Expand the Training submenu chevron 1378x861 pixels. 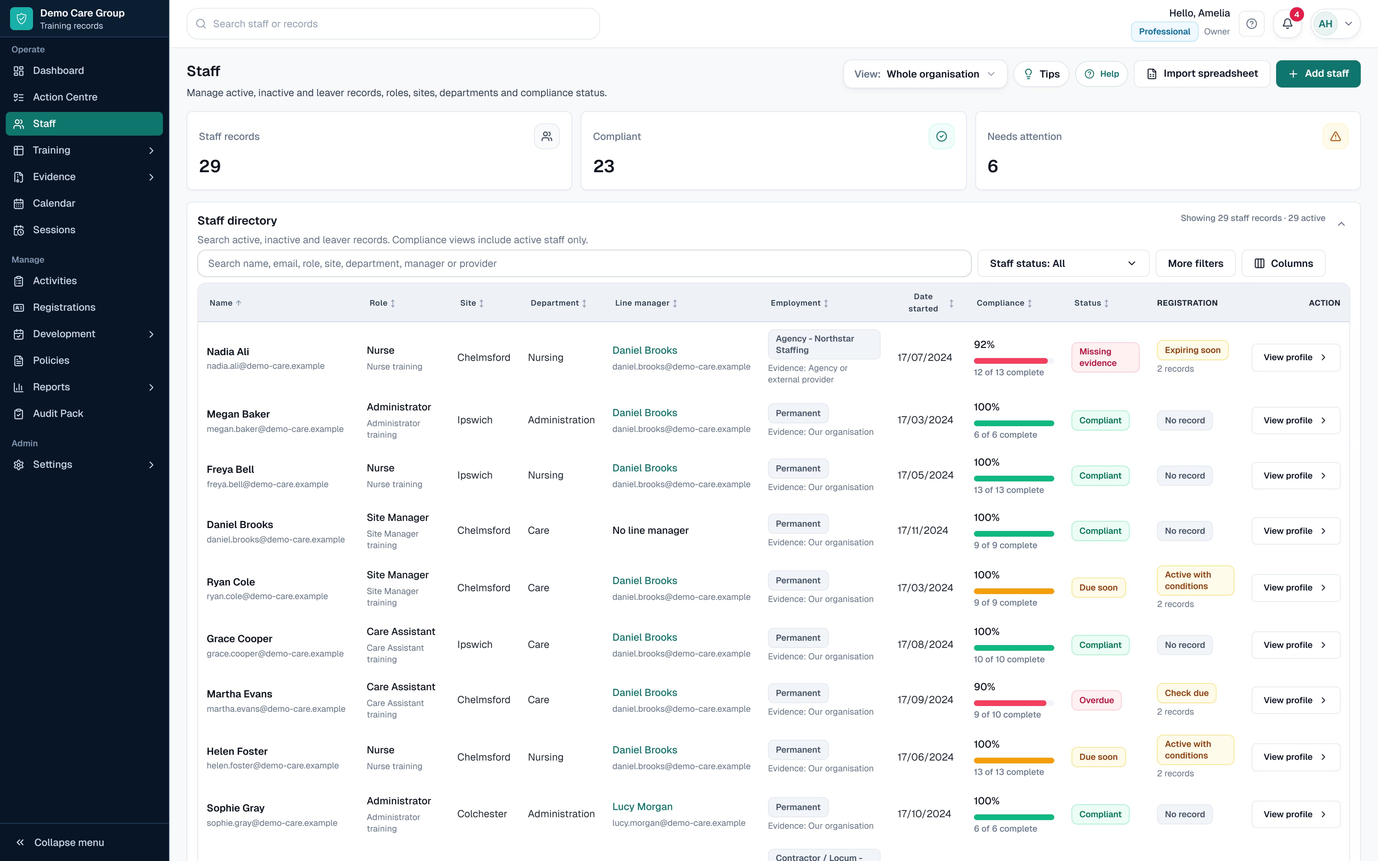151,150
